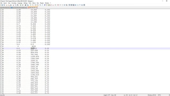Toggle the Word Wrap toolbar icon
Screen dimensions: 170x96
tap(41, 5)
